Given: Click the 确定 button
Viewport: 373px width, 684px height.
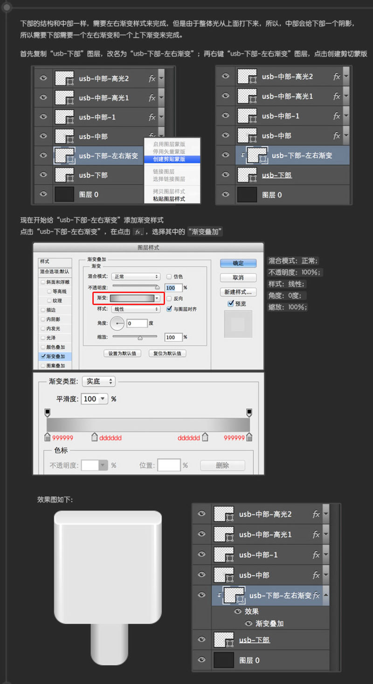Looking at the screenshot, I should (x=238, y=263).
